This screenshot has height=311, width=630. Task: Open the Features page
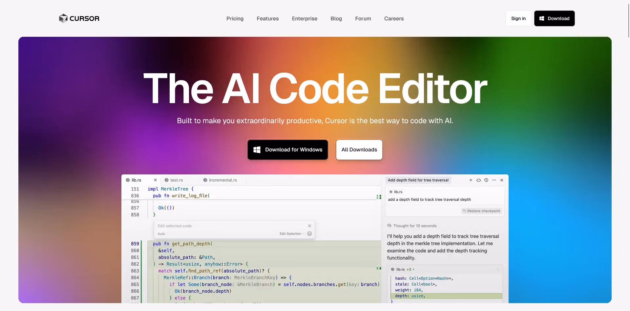[x=268, y=18]
